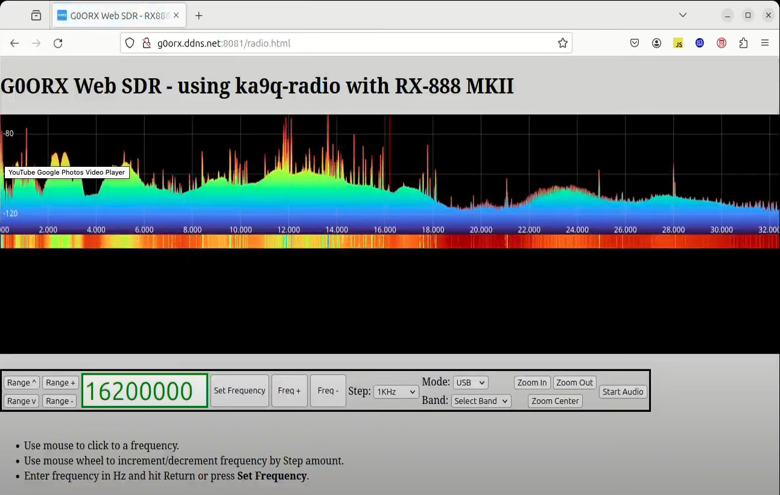Open the Firefox hamburger application menu
Screen dimensions: 780x495
click(765, 43)
